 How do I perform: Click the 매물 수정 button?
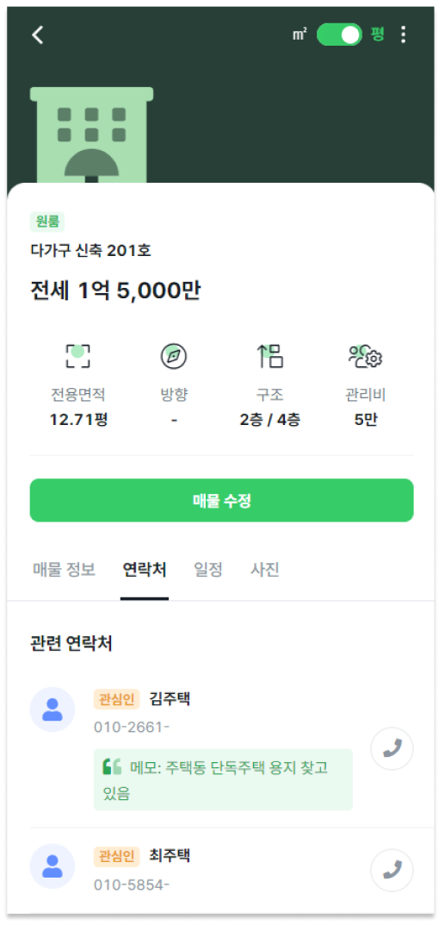tap(222, 500)
